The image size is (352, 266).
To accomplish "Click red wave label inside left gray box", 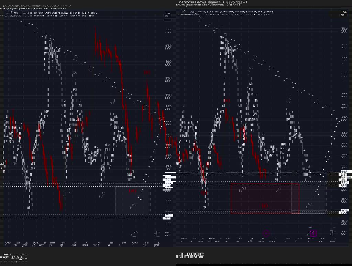I will pyautogui.click(x=132, y=191).
